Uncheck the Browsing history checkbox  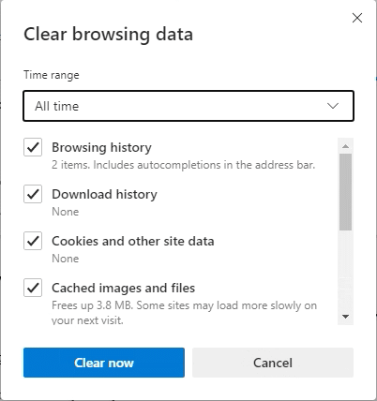pos(33,147)
